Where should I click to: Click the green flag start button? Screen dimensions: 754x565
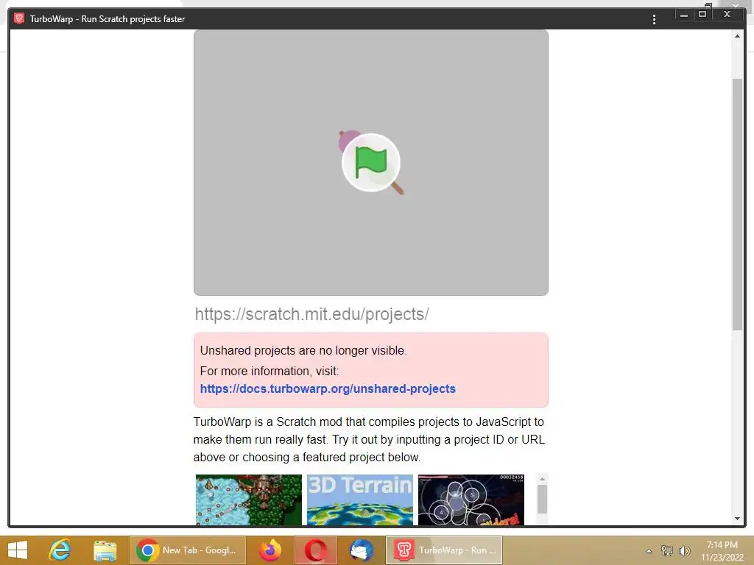click(371, 163)
